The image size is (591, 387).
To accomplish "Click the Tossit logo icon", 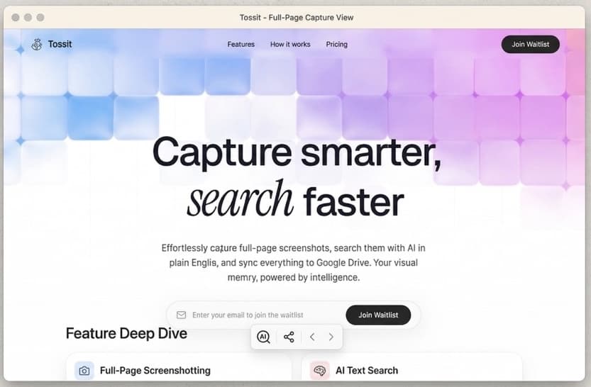I will point(37,45).
